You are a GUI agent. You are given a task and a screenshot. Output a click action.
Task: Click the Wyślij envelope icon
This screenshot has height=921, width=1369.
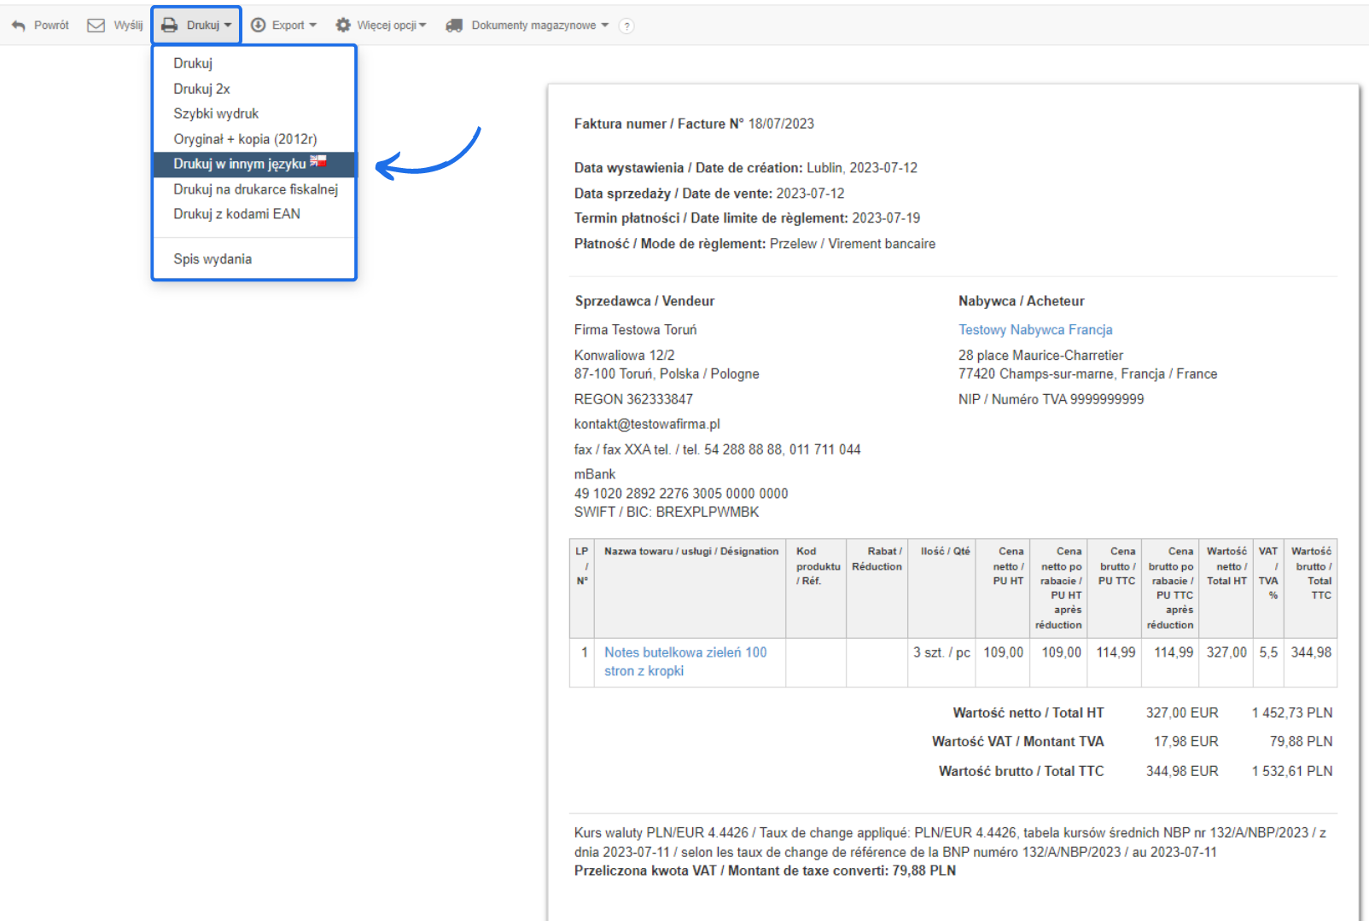pyautogui.click(x=96, y=26)
